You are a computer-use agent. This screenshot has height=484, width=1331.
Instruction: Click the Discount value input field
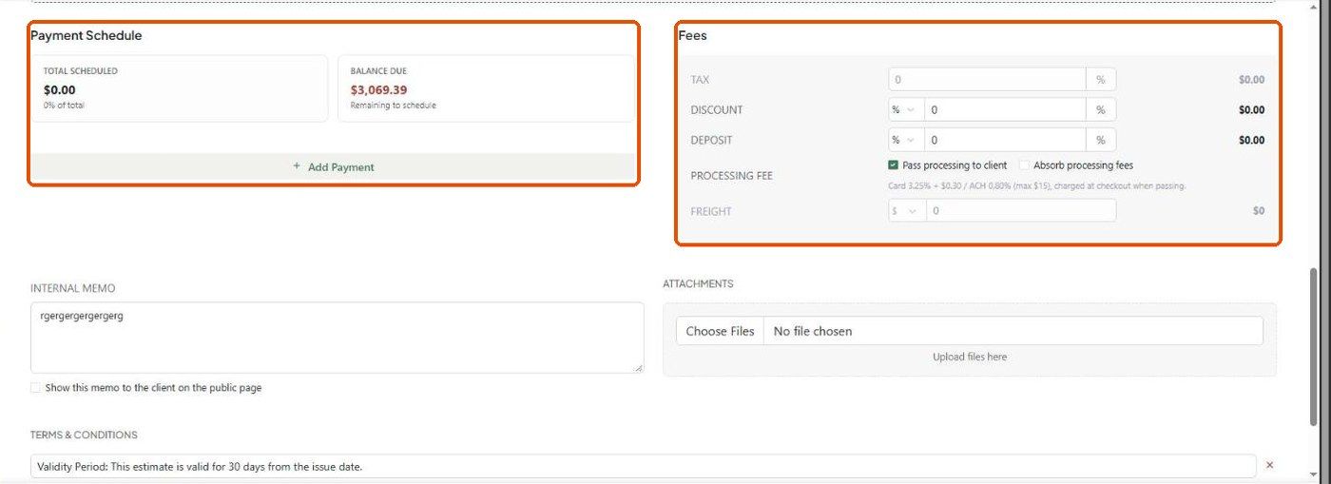1005,109
